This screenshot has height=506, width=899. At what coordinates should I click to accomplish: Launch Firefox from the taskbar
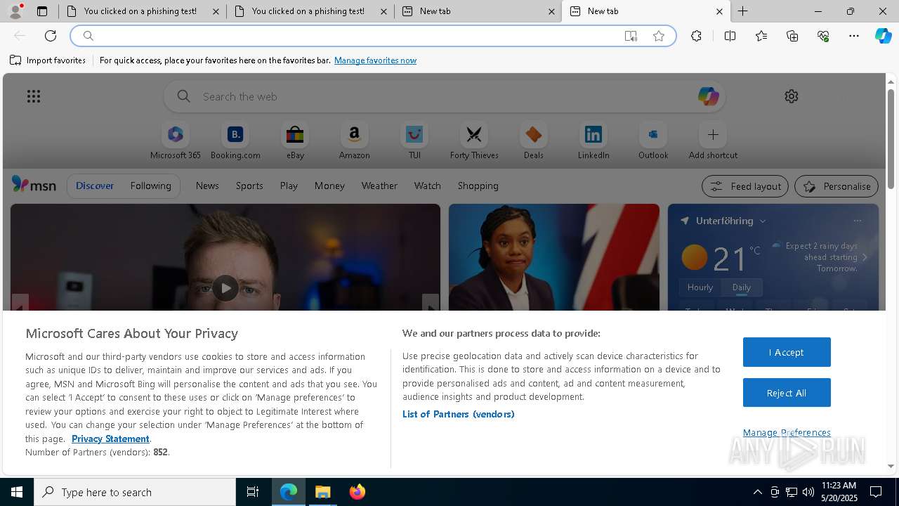click(357, 492)
